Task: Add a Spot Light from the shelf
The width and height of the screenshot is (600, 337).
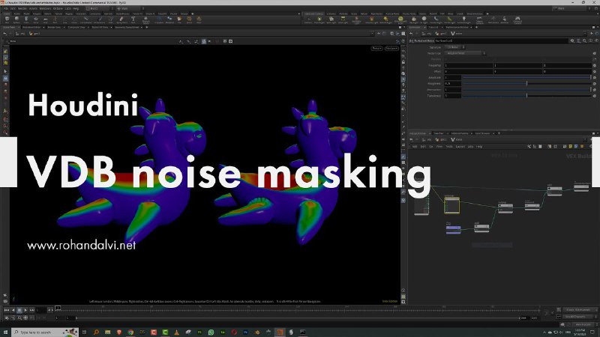Action: coord(331,19)
